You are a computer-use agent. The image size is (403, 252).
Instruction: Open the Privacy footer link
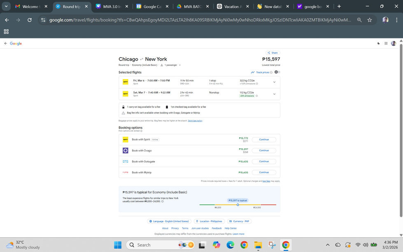(175, 229)
